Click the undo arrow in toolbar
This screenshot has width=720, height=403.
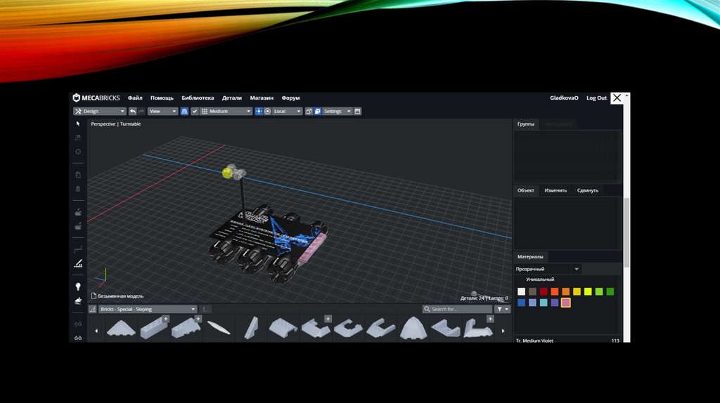click(x=133, y=111)
